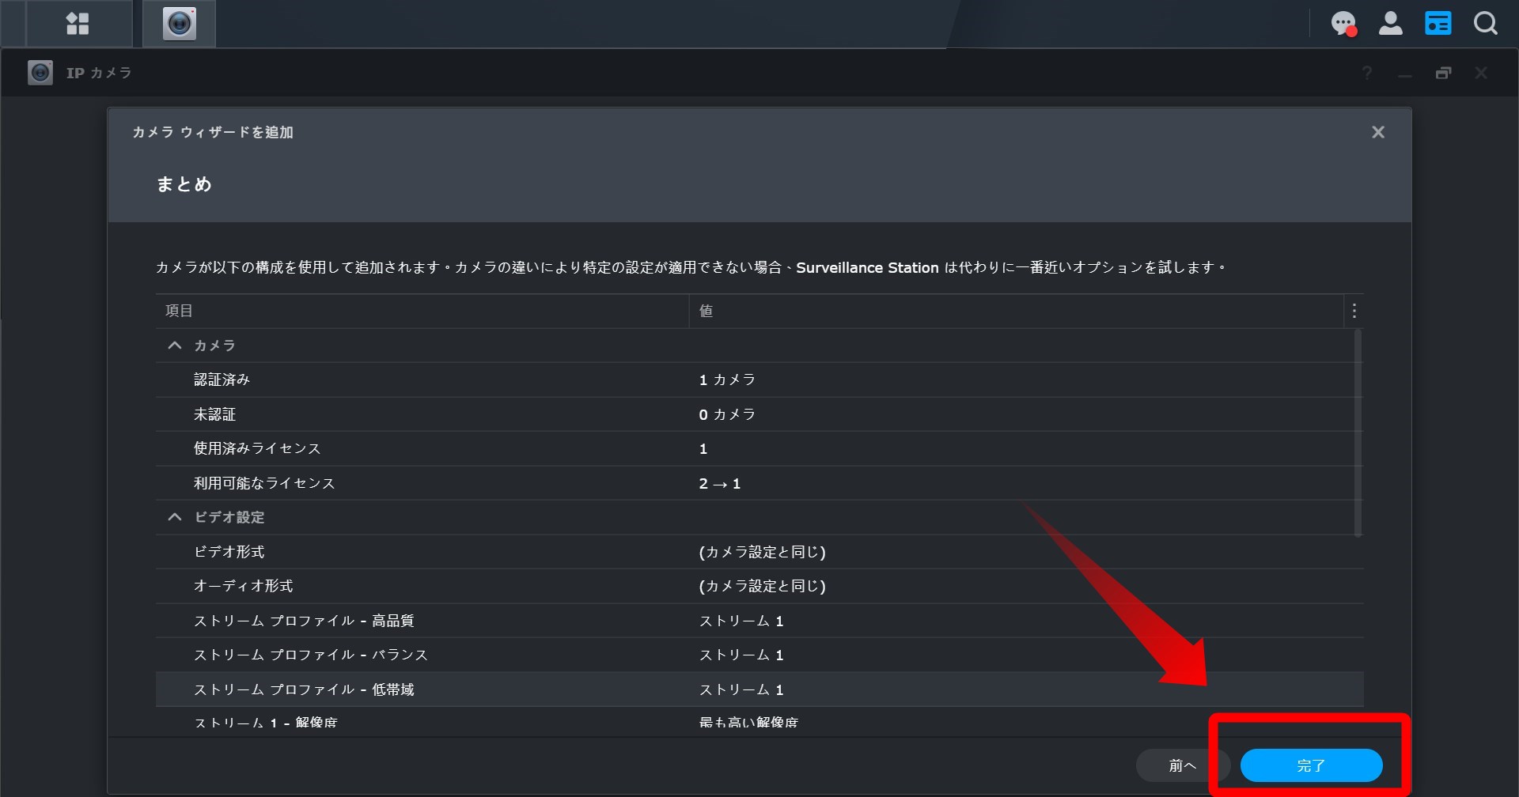Open the user account (Options) icon

[1390, 24]
